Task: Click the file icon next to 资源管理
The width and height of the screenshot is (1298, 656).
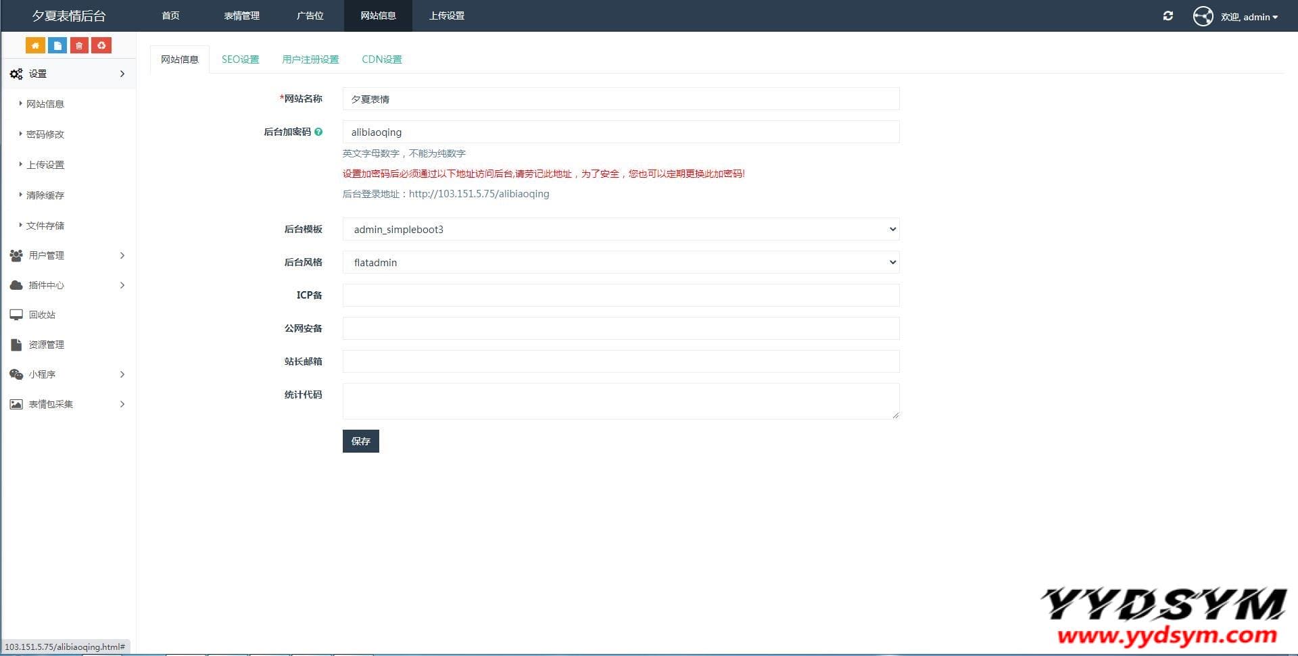Action: tap(16, 345)
